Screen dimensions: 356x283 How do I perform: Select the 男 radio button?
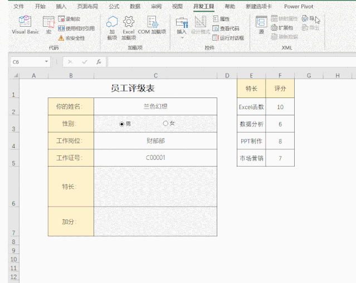(x=125, y=124)
